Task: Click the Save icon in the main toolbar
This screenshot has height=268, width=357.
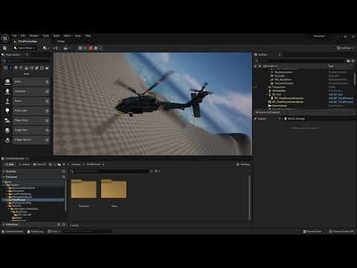Action: click(4, 48)
